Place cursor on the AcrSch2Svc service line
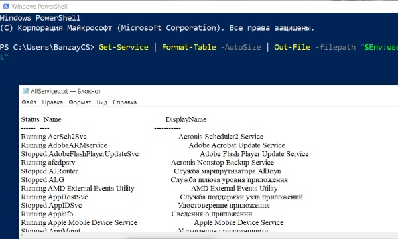 142,137
